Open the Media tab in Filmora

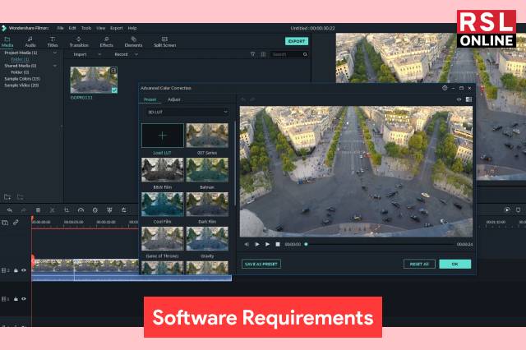7,42
